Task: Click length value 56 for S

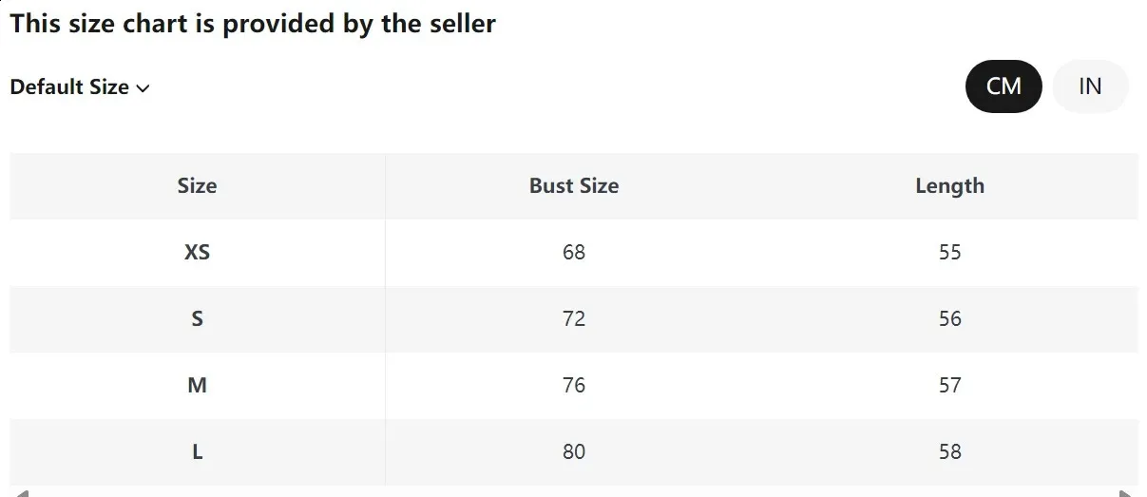Action: (949, 319)
